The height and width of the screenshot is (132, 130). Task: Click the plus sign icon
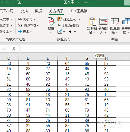tap(70, 32)
